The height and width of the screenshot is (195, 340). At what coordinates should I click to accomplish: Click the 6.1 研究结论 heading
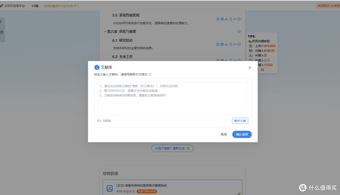(122, 40)
